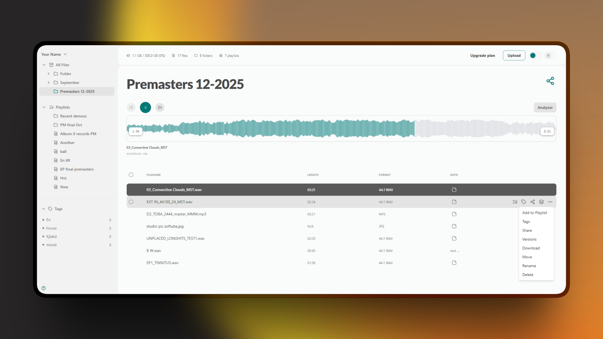Image resolution: width=603 pixels, height=339 pixels.
Task: Choose Rename from the context menu
Action: click(x=529, y=266)
